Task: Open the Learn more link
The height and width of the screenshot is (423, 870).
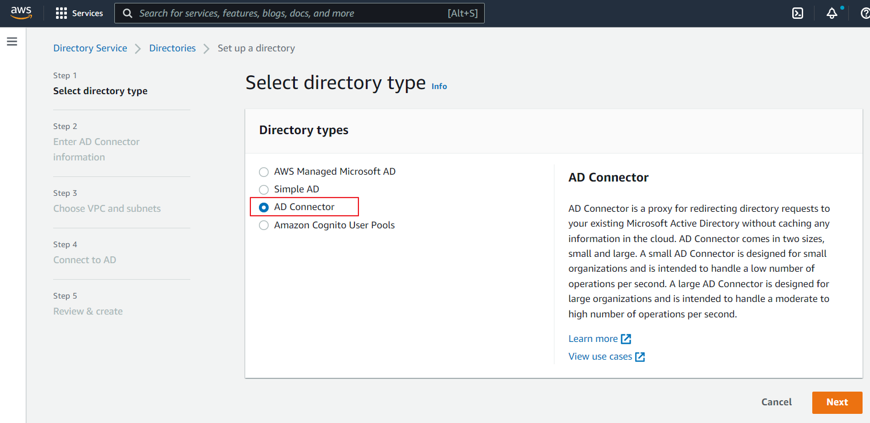Action: (x=593, y=339)
